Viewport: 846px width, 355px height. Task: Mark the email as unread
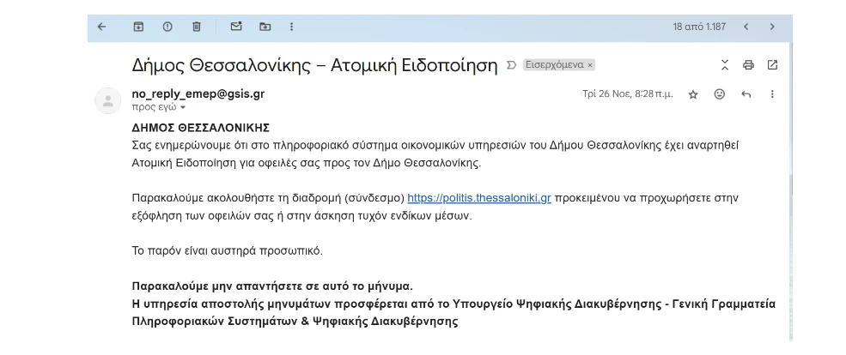tap(236, 27)
